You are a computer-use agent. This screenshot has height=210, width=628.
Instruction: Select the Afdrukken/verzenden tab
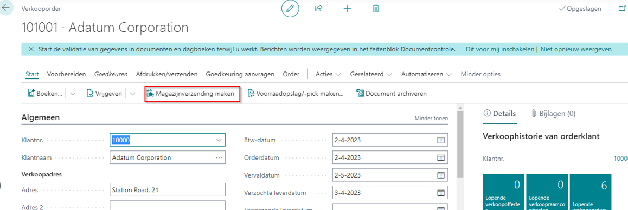tap(166, 74)
